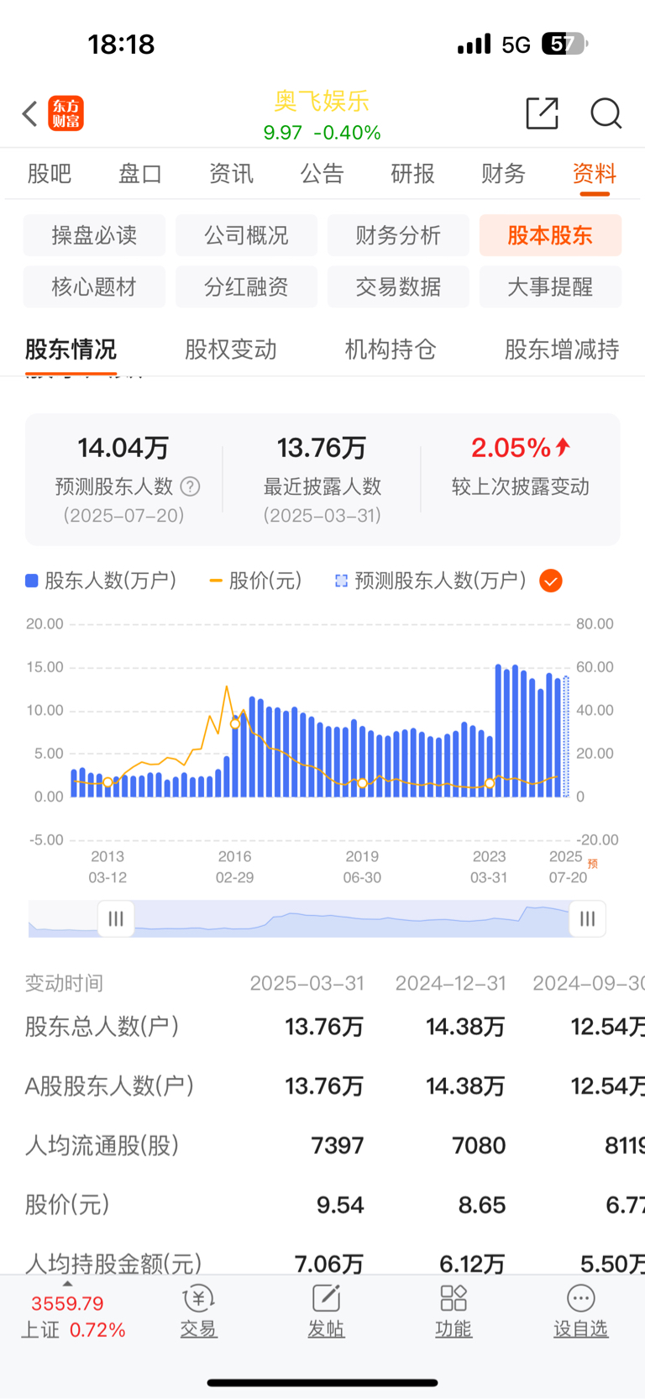
Task: Switch to the 财务 tab
Action: (x=504, y=174)
